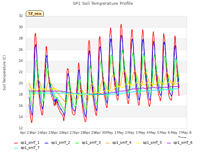Click yellow sp1_smT_5 legend color marker
This screenshot has width=206, height=154.
coord(138,143)
